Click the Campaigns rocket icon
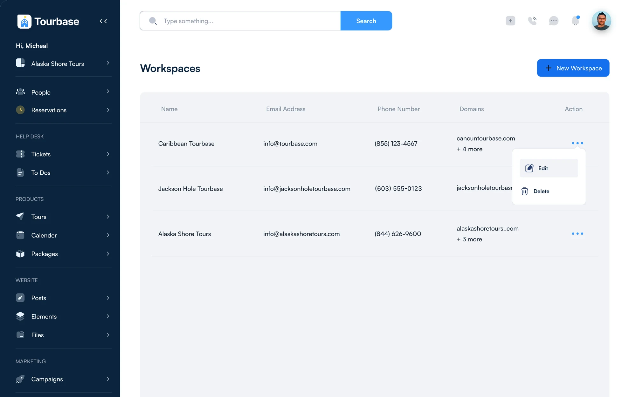Viewport: 636px width, 397px height. [x=20, y=379]
